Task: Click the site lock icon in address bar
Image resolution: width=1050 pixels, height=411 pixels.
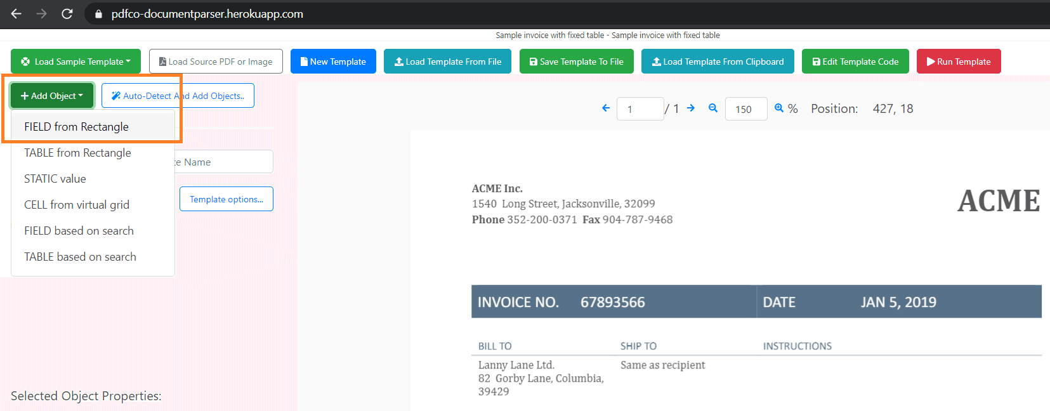Action: click(98, 14)
